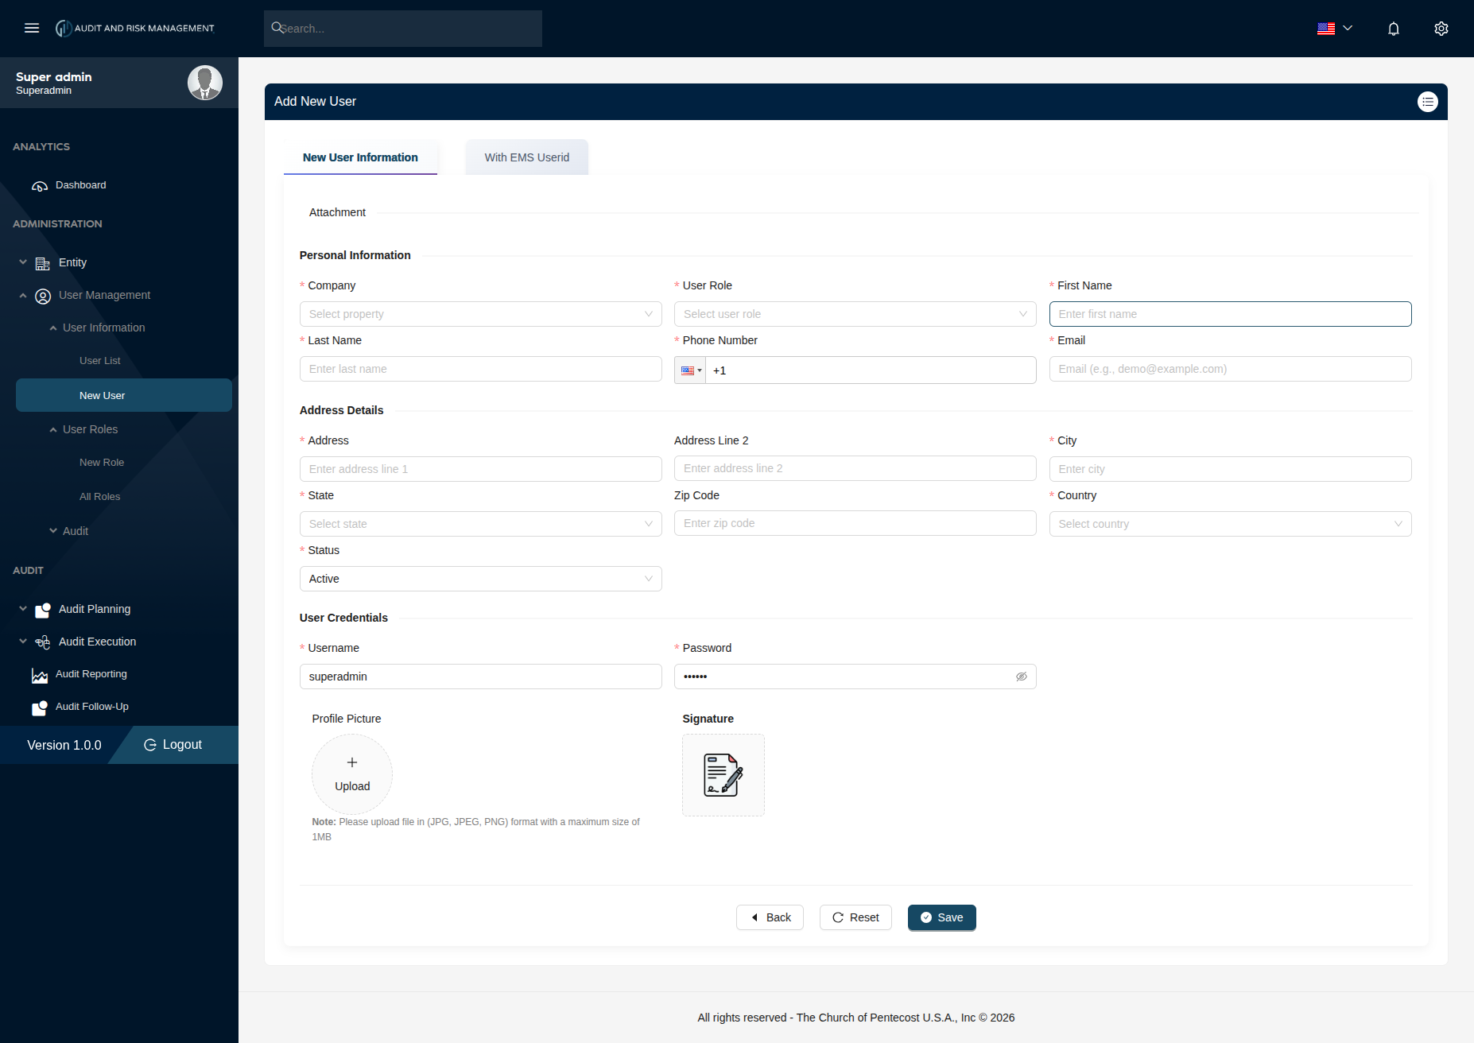Toggle password visibility eye icon
The height and width of the screenshot is (1043, 1474).
pos(1022,677)
